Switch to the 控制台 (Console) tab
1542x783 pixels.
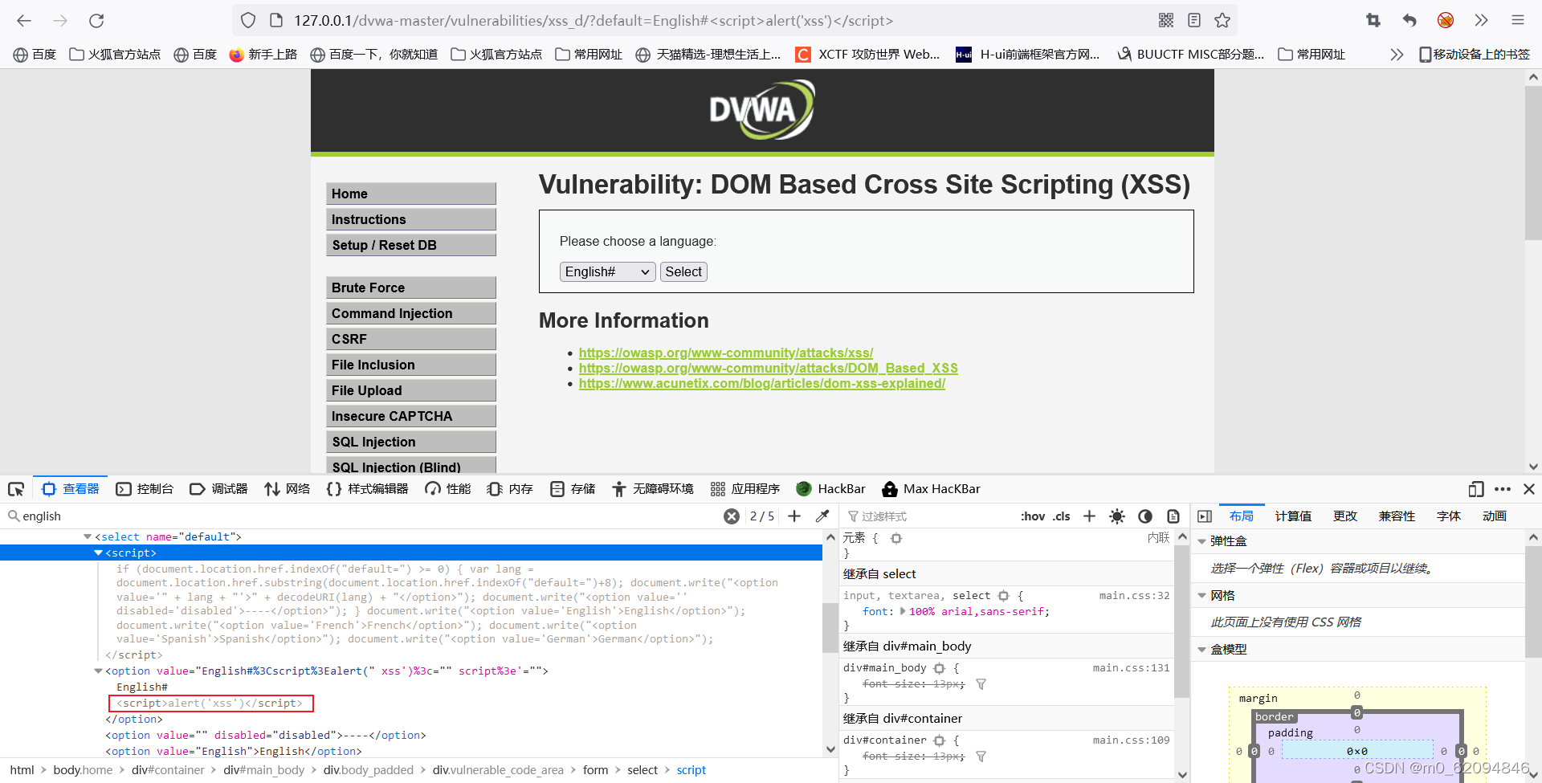[x=145, y=489]
